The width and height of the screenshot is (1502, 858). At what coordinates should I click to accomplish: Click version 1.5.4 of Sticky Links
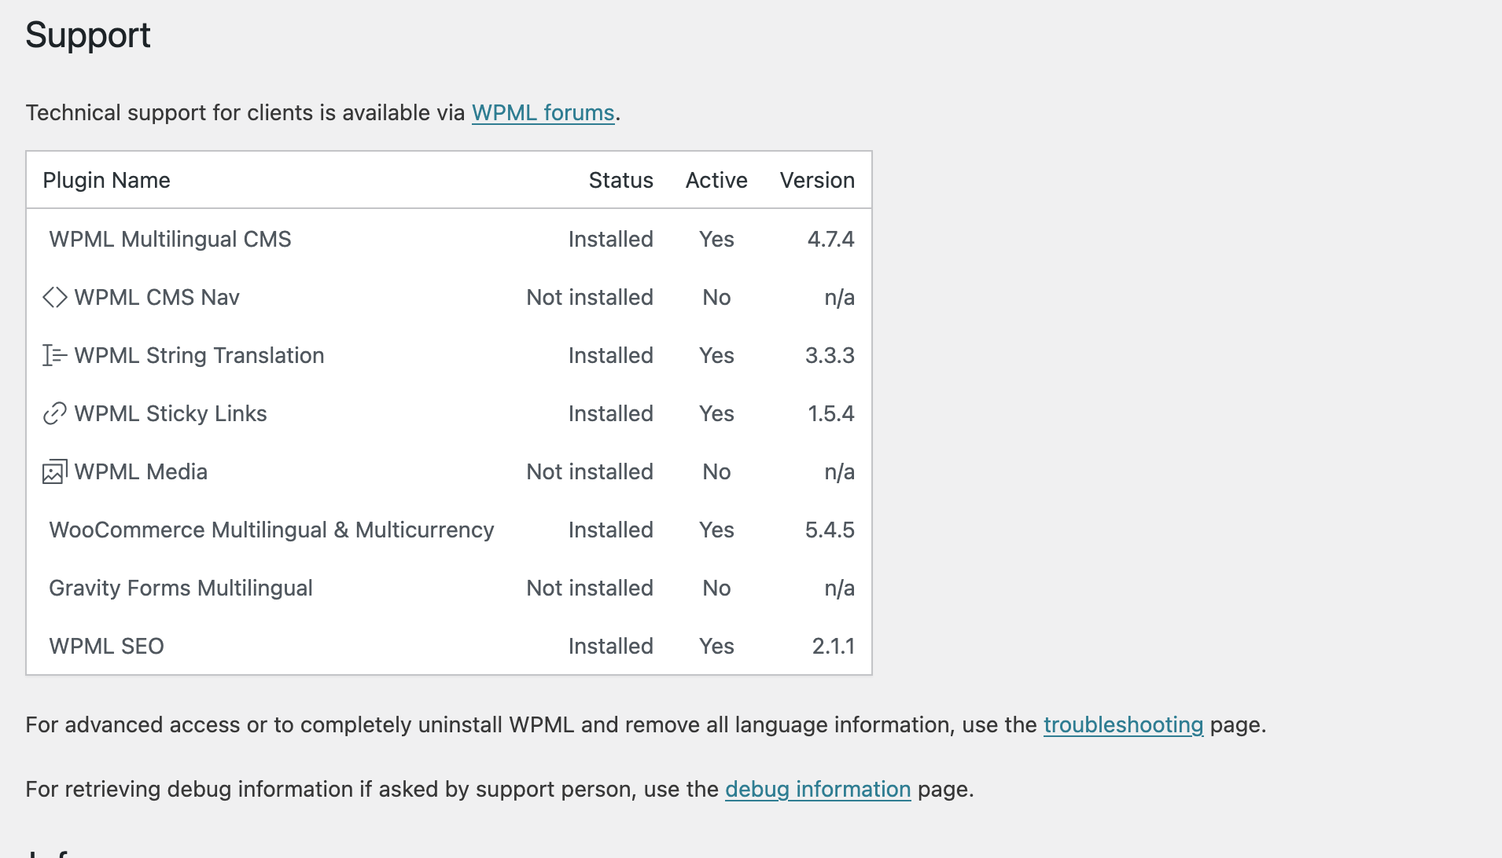(x=831, y=413)
